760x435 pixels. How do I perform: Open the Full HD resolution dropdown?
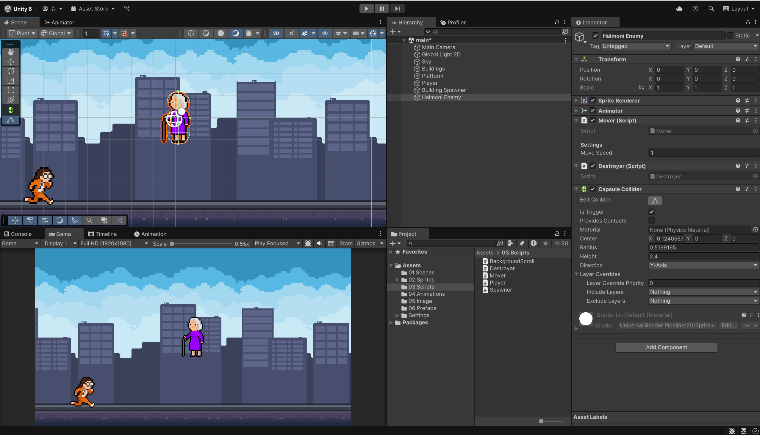point(114,243)
